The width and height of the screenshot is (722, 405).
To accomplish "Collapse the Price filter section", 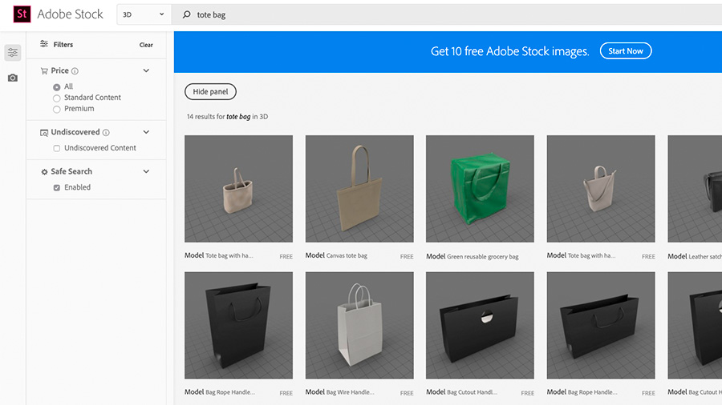I will [x=146, y=70].
